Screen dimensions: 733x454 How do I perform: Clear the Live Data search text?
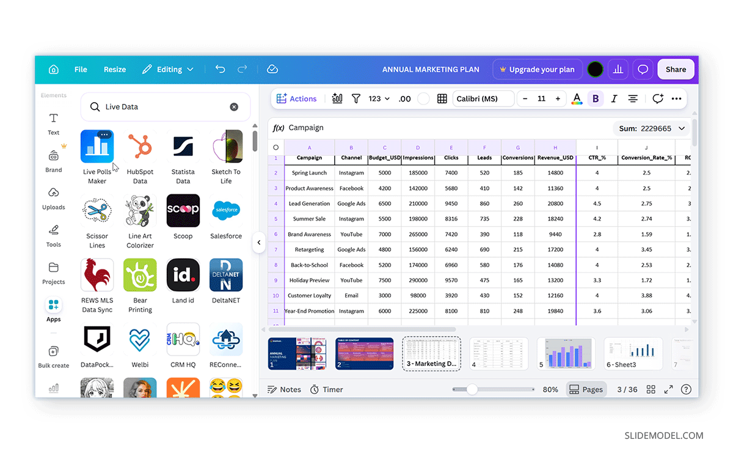tap(234, 107)
